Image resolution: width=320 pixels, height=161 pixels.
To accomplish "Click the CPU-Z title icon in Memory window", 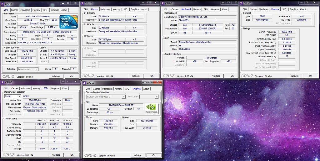I will (x=241, y=3).
